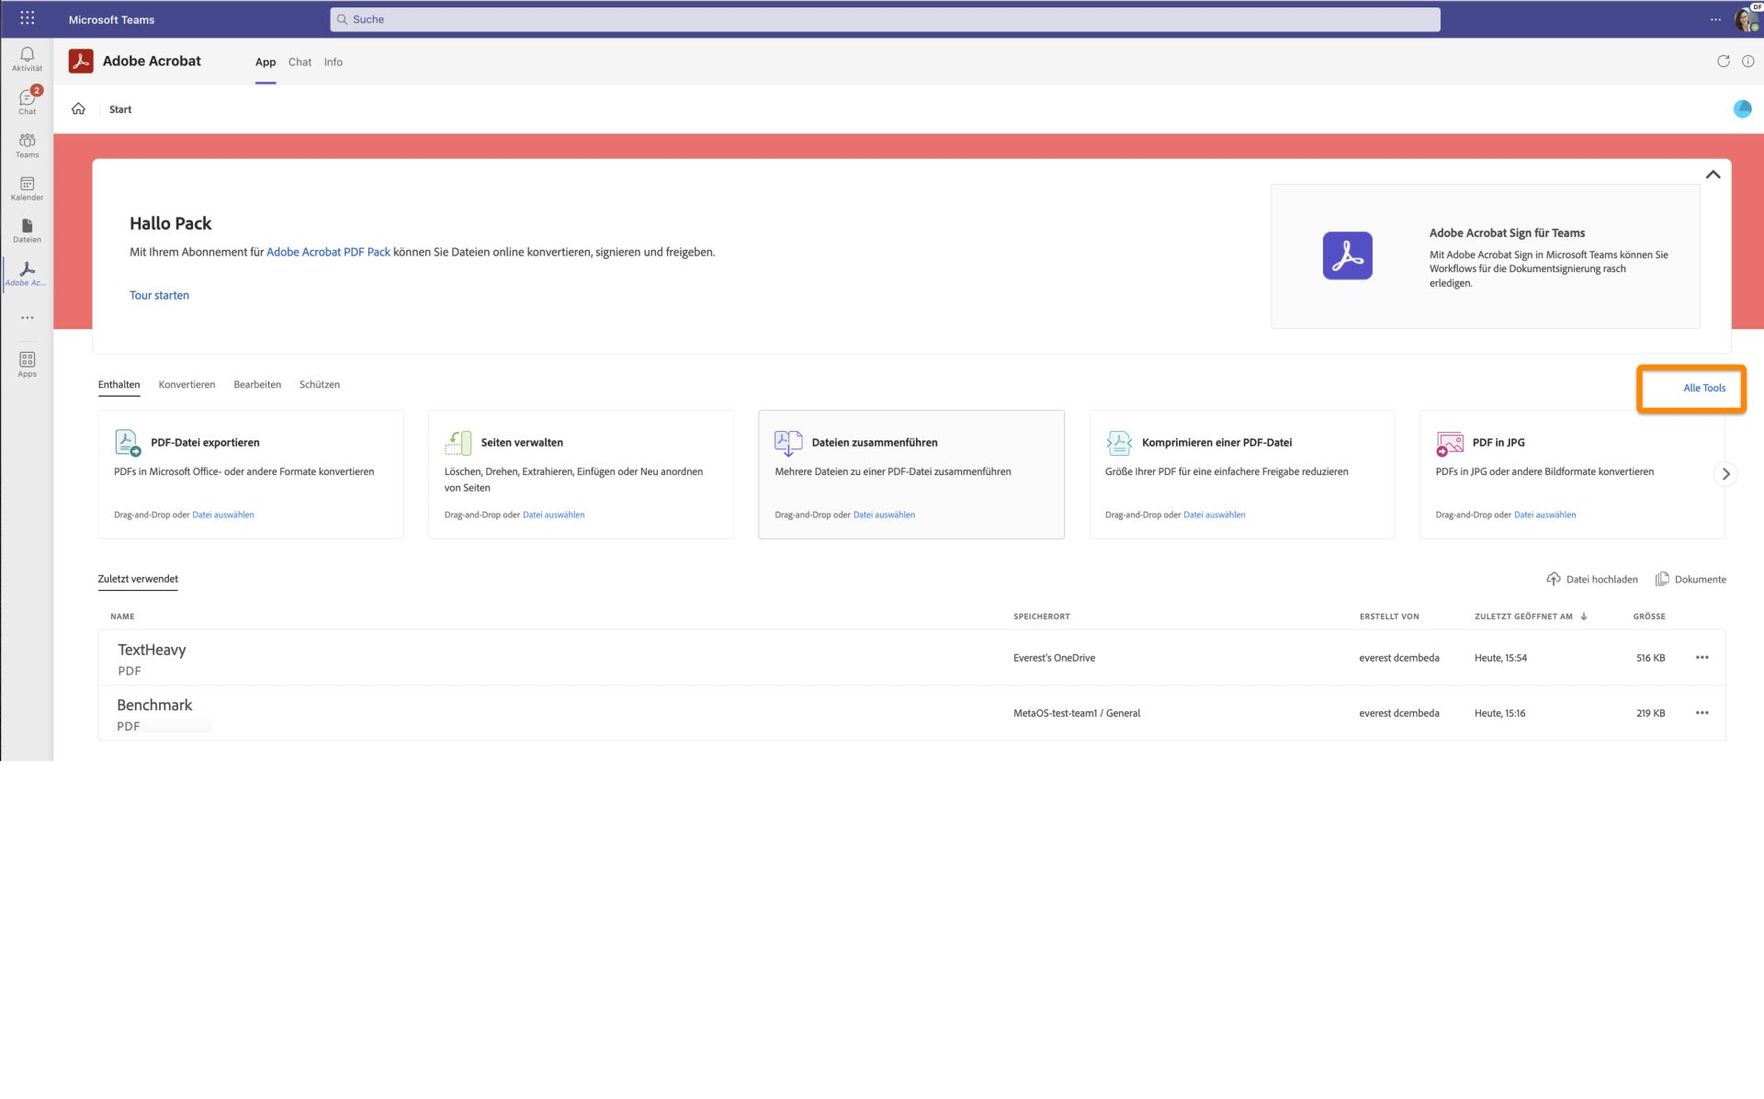Open the Apps store in sidebar
Viewport: 1764px width, 1099px height.
(27, 364)
